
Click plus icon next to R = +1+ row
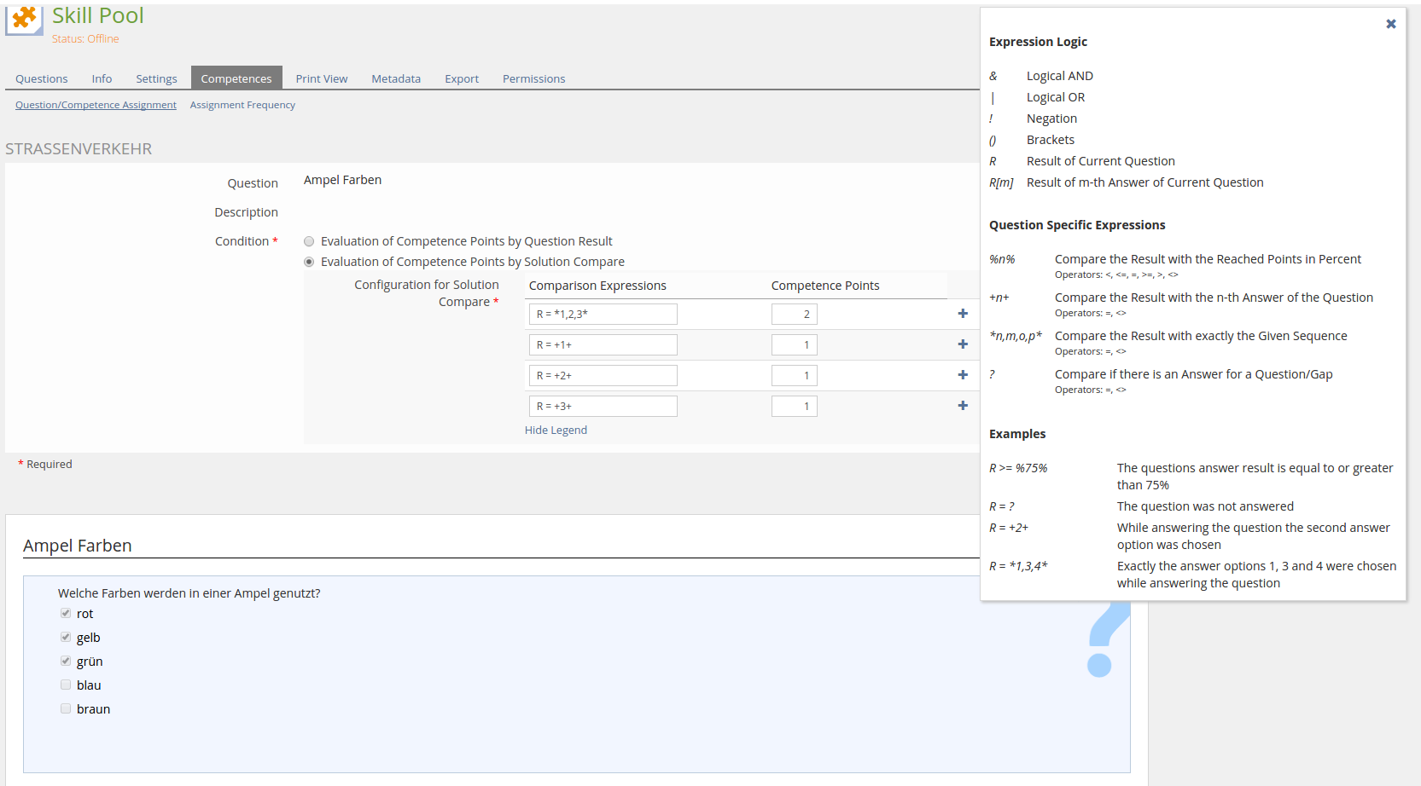(x=963, y=344)
